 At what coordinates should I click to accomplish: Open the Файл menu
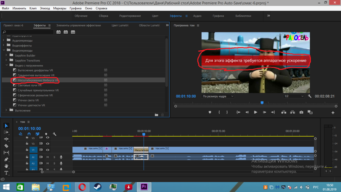[6, 8]
